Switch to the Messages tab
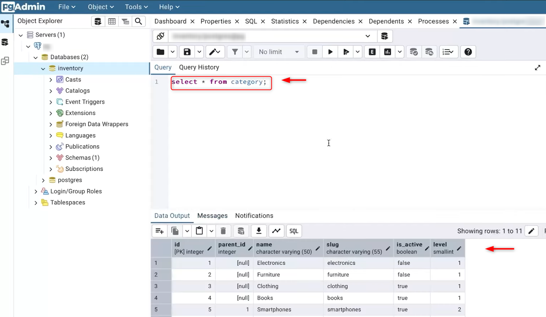The width and height of the screenshot is (546, 317). pos(212,216)
